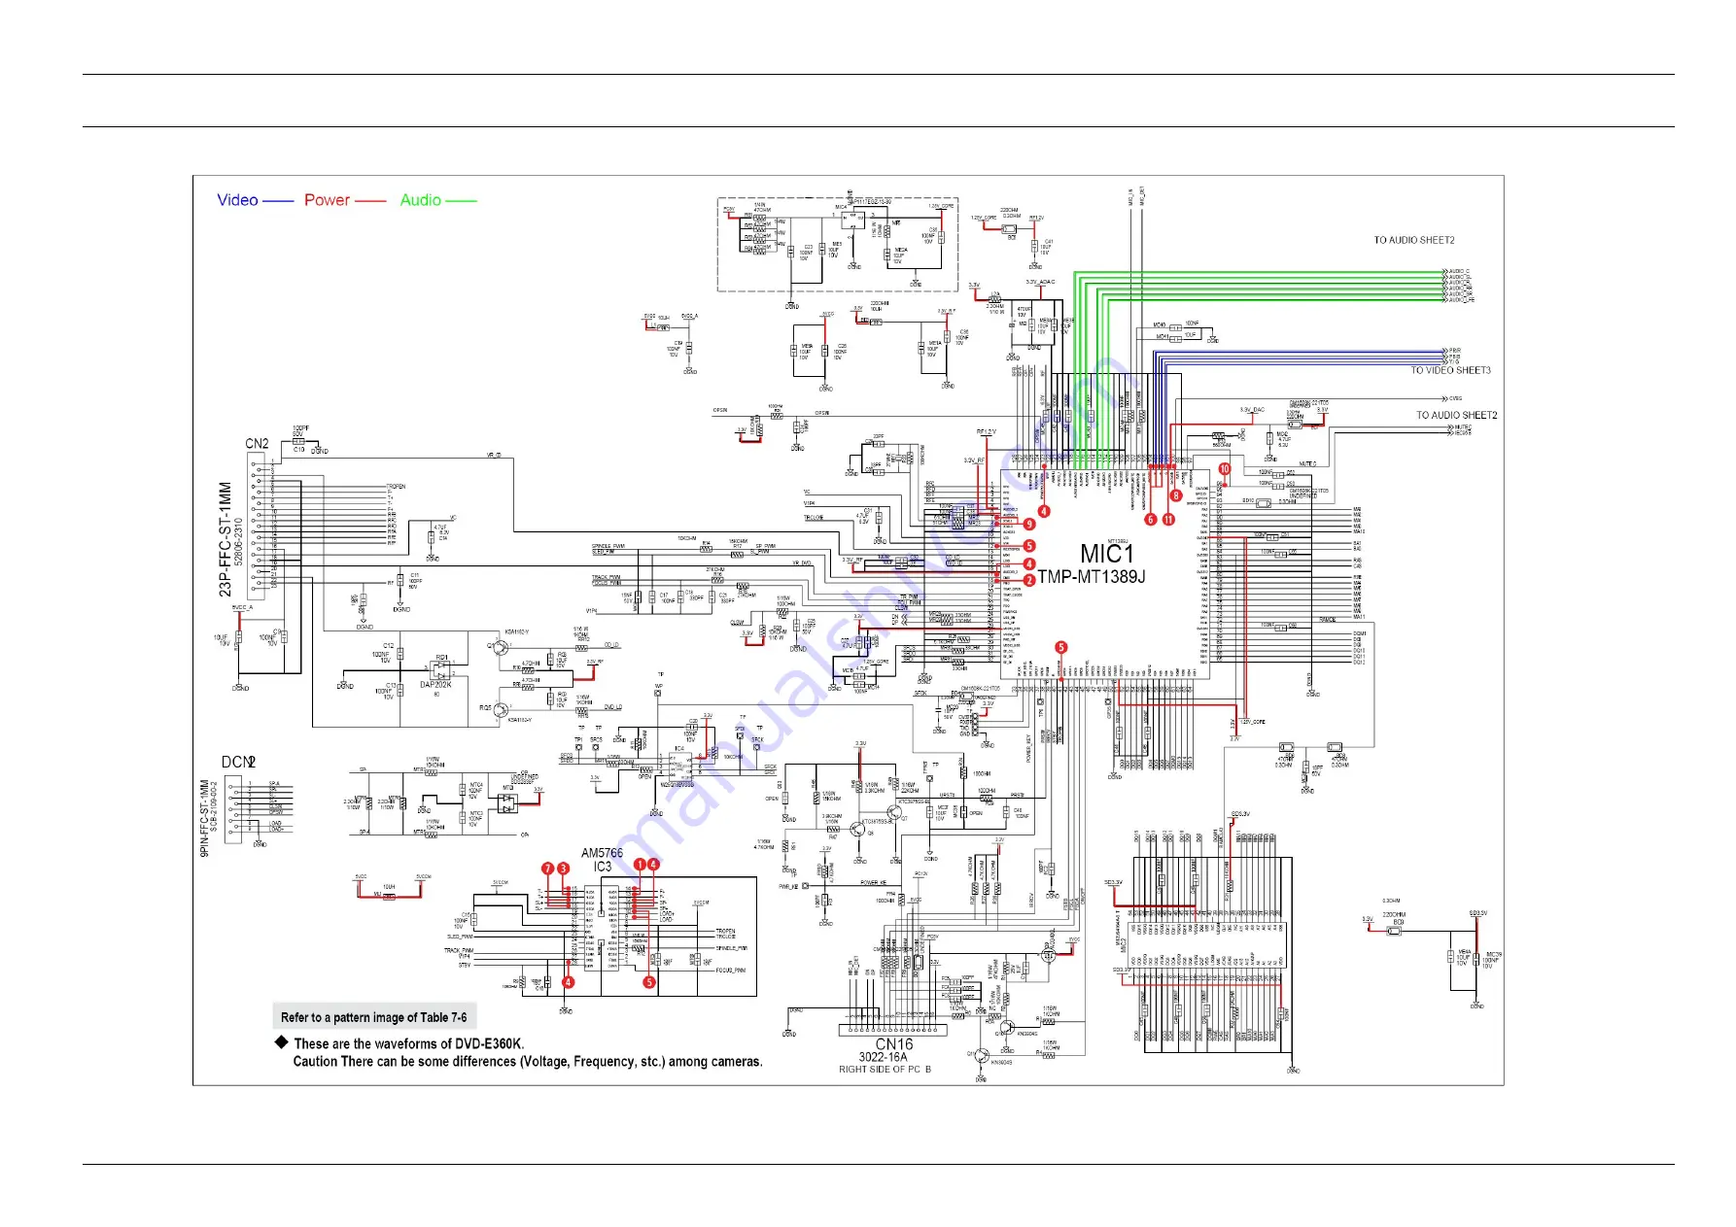Click red waveform marker 7 near IC3
Screen dimensions: 1736x1227
[x=547, y=869]
